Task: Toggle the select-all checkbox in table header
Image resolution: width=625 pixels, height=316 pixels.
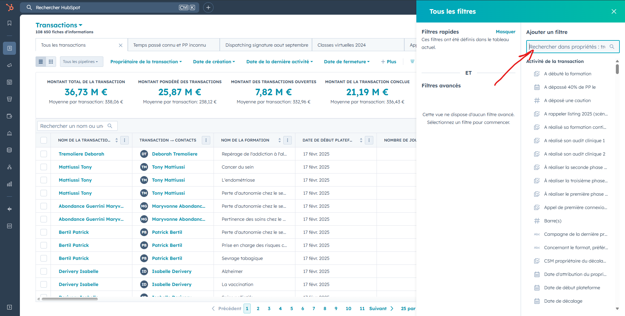Action: coord(44,140)
